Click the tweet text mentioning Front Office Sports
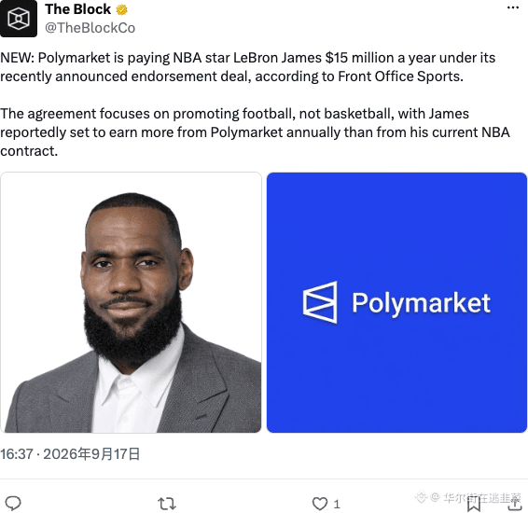 [248, 67]
